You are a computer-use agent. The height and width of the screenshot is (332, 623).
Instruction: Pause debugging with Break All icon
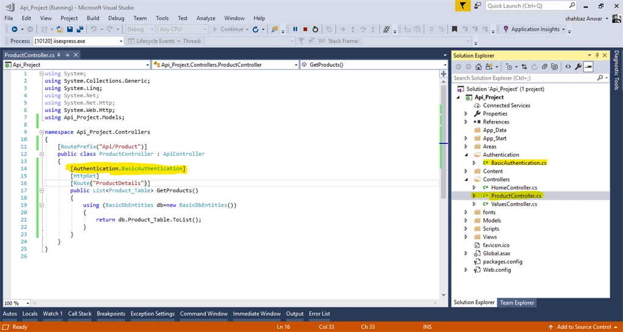point(295,29)
